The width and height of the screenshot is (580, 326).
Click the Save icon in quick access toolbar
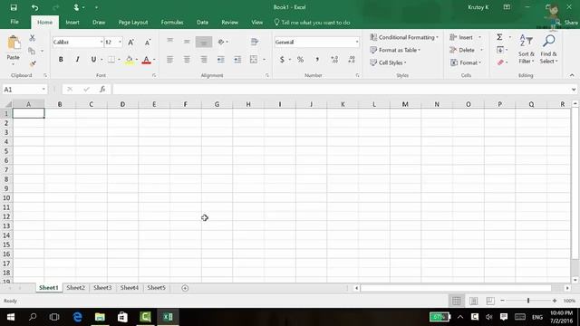click(x=14, y=7)
